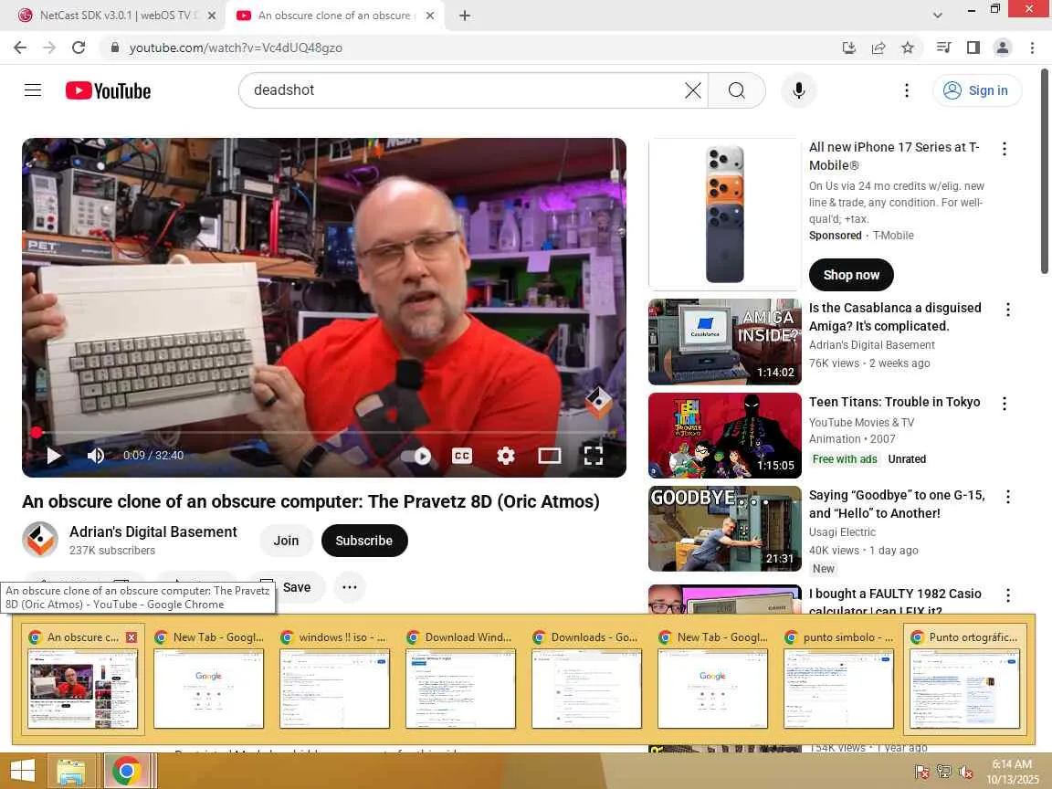Select the Downloads - Go... taskbar preview
The height and width of the screenshot is (789, 1052).
point(586,679)
